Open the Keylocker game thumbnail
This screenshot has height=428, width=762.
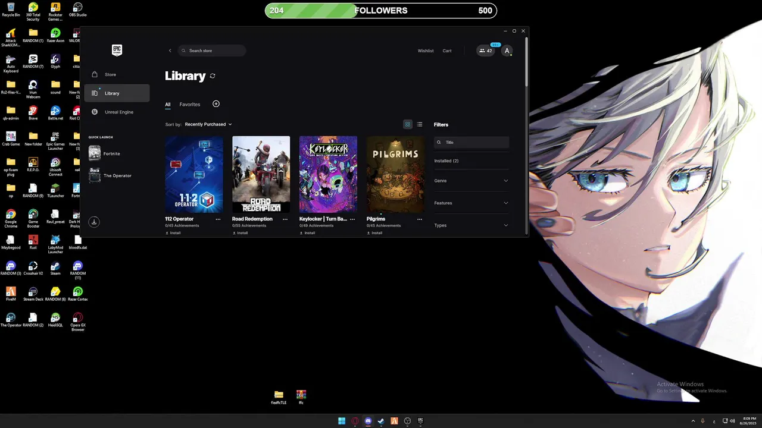[x=329, y=174]
